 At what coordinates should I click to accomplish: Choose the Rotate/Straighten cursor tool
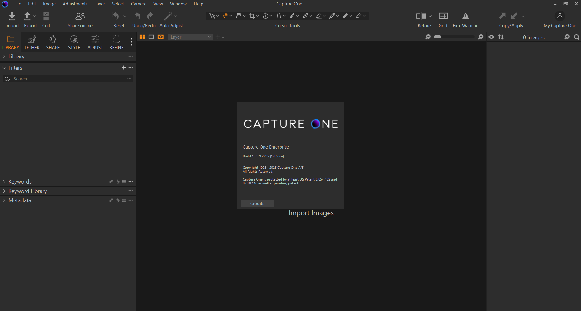(x=266, y=16)
